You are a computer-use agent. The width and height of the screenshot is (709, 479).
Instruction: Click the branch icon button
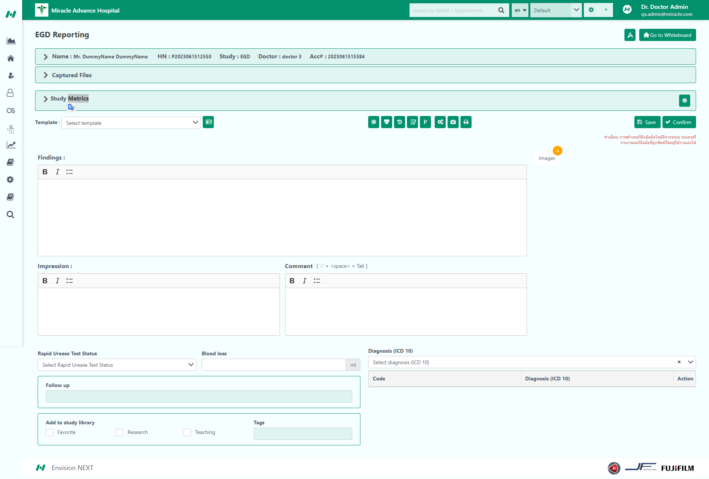pos(425,122)
